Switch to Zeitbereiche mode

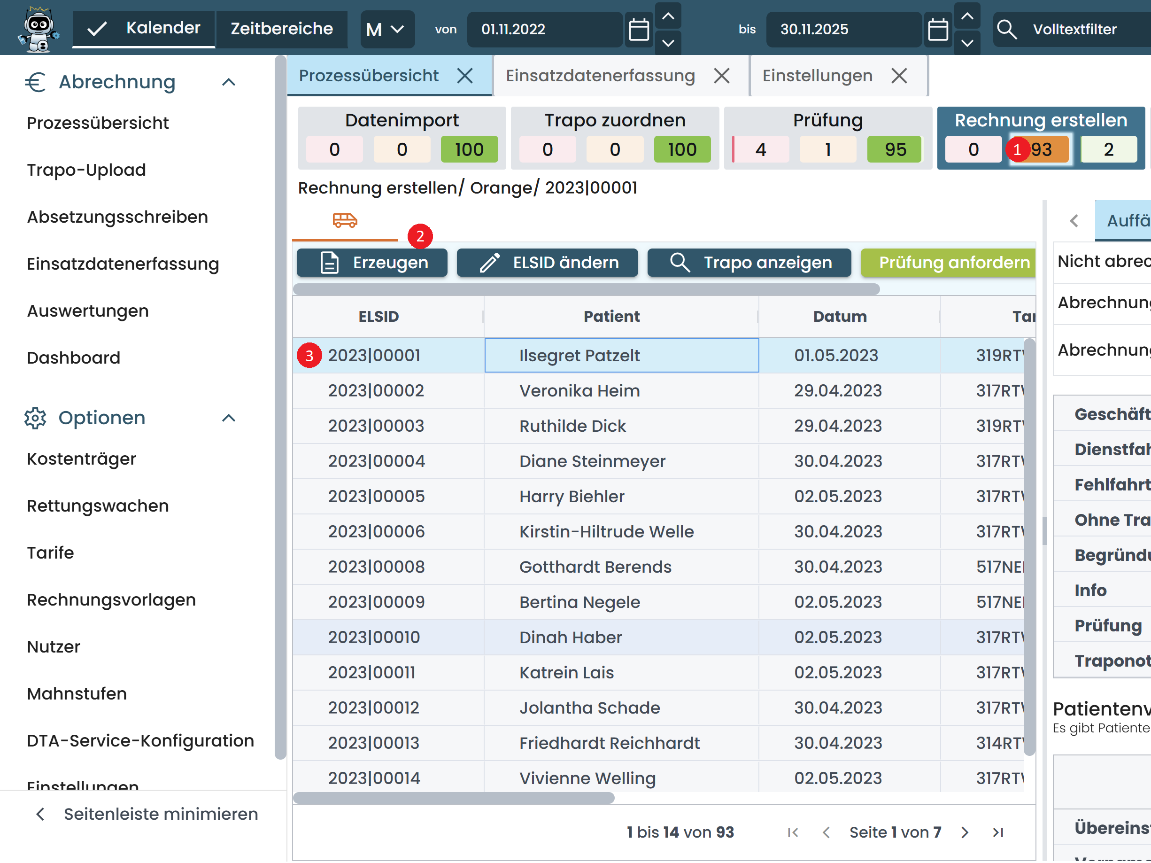tap(281, 29)
